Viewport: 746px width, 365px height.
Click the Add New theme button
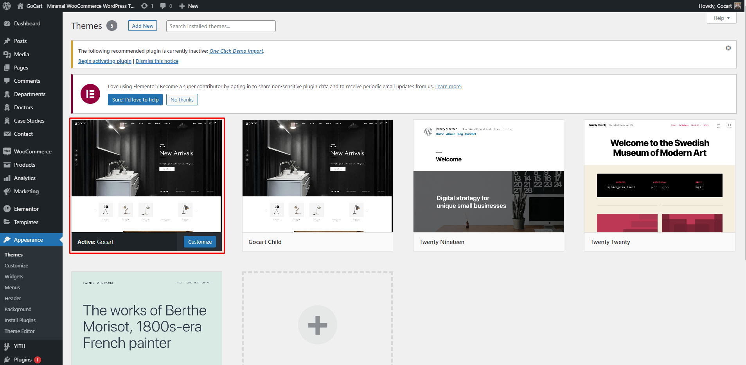(x=142, y=26)
